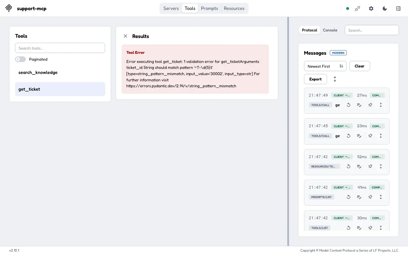
Task: Expand the prompts/list message
Action: (381, 197)
